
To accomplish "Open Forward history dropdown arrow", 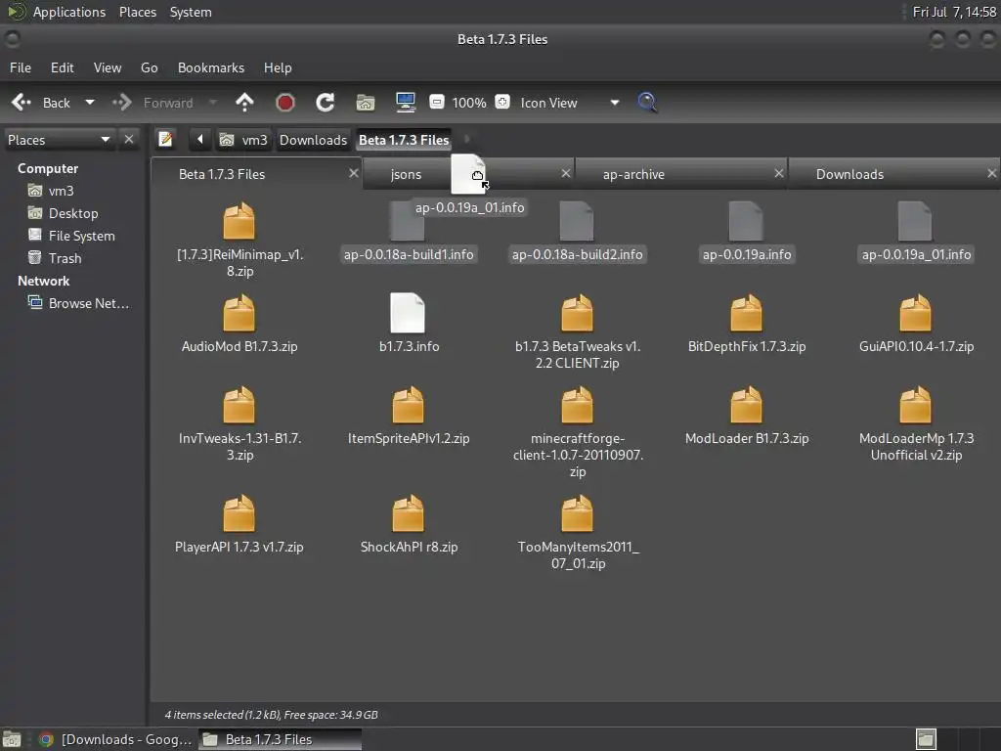I will click(213, 102).
